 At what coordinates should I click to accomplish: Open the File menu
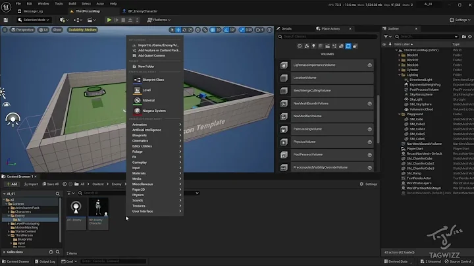18,4
